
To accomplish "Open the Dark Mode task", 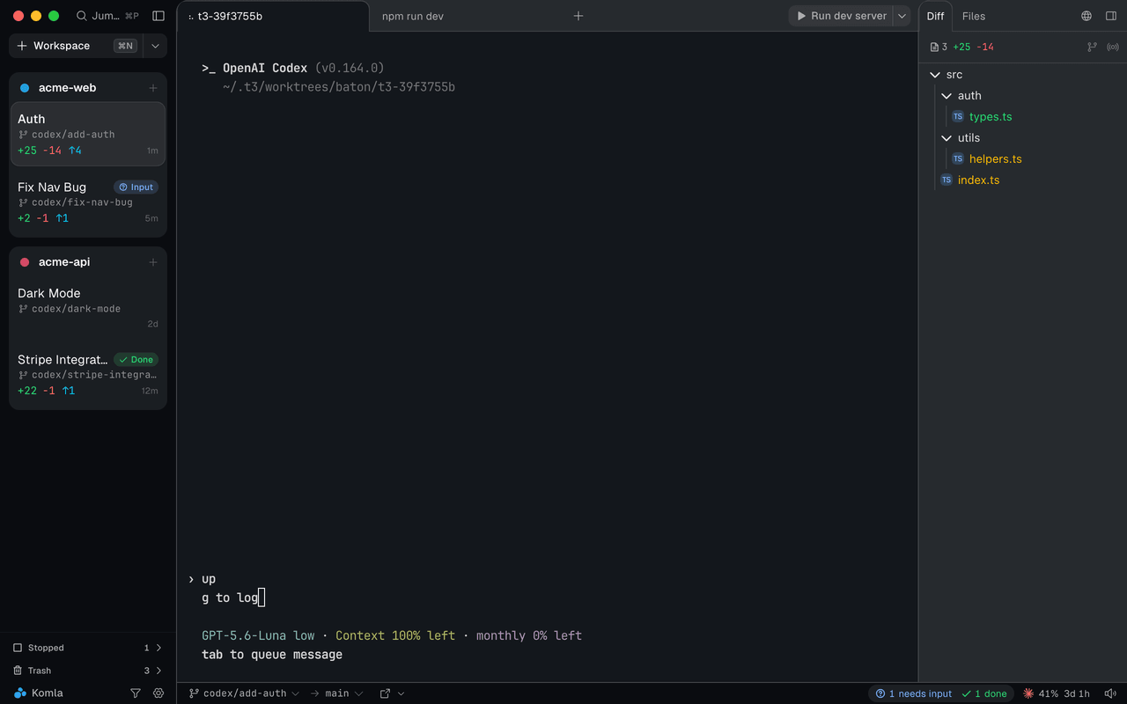I will [x=88, y=308].
